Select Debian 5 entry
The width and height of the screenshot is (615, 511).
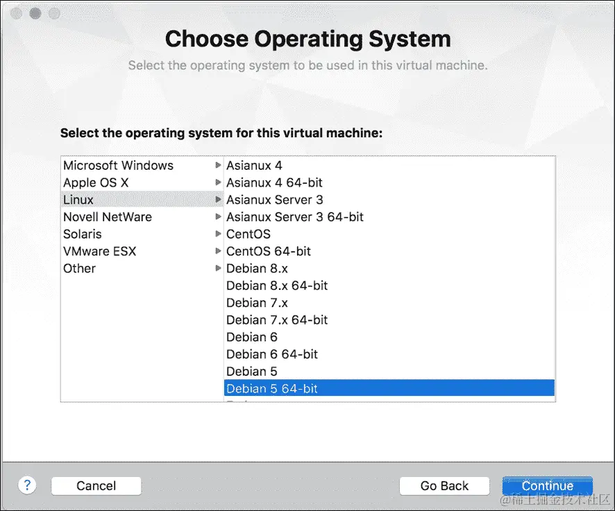click(389, 371)
